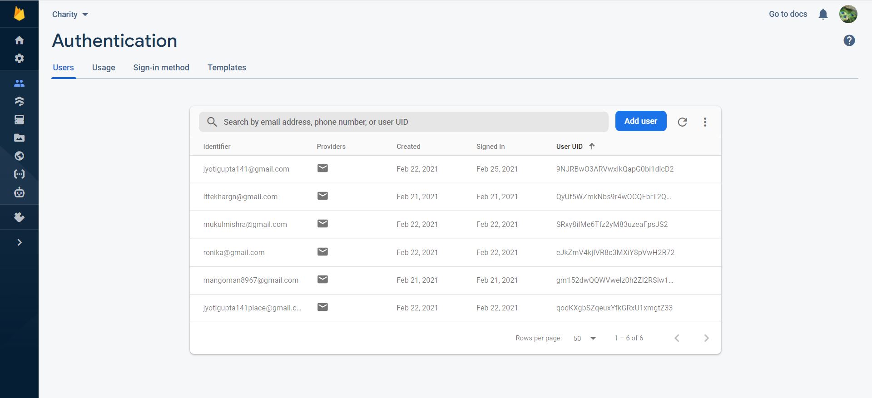Open Storage image icon in sidebar
The image size is (872, 398).
point(19,138)
